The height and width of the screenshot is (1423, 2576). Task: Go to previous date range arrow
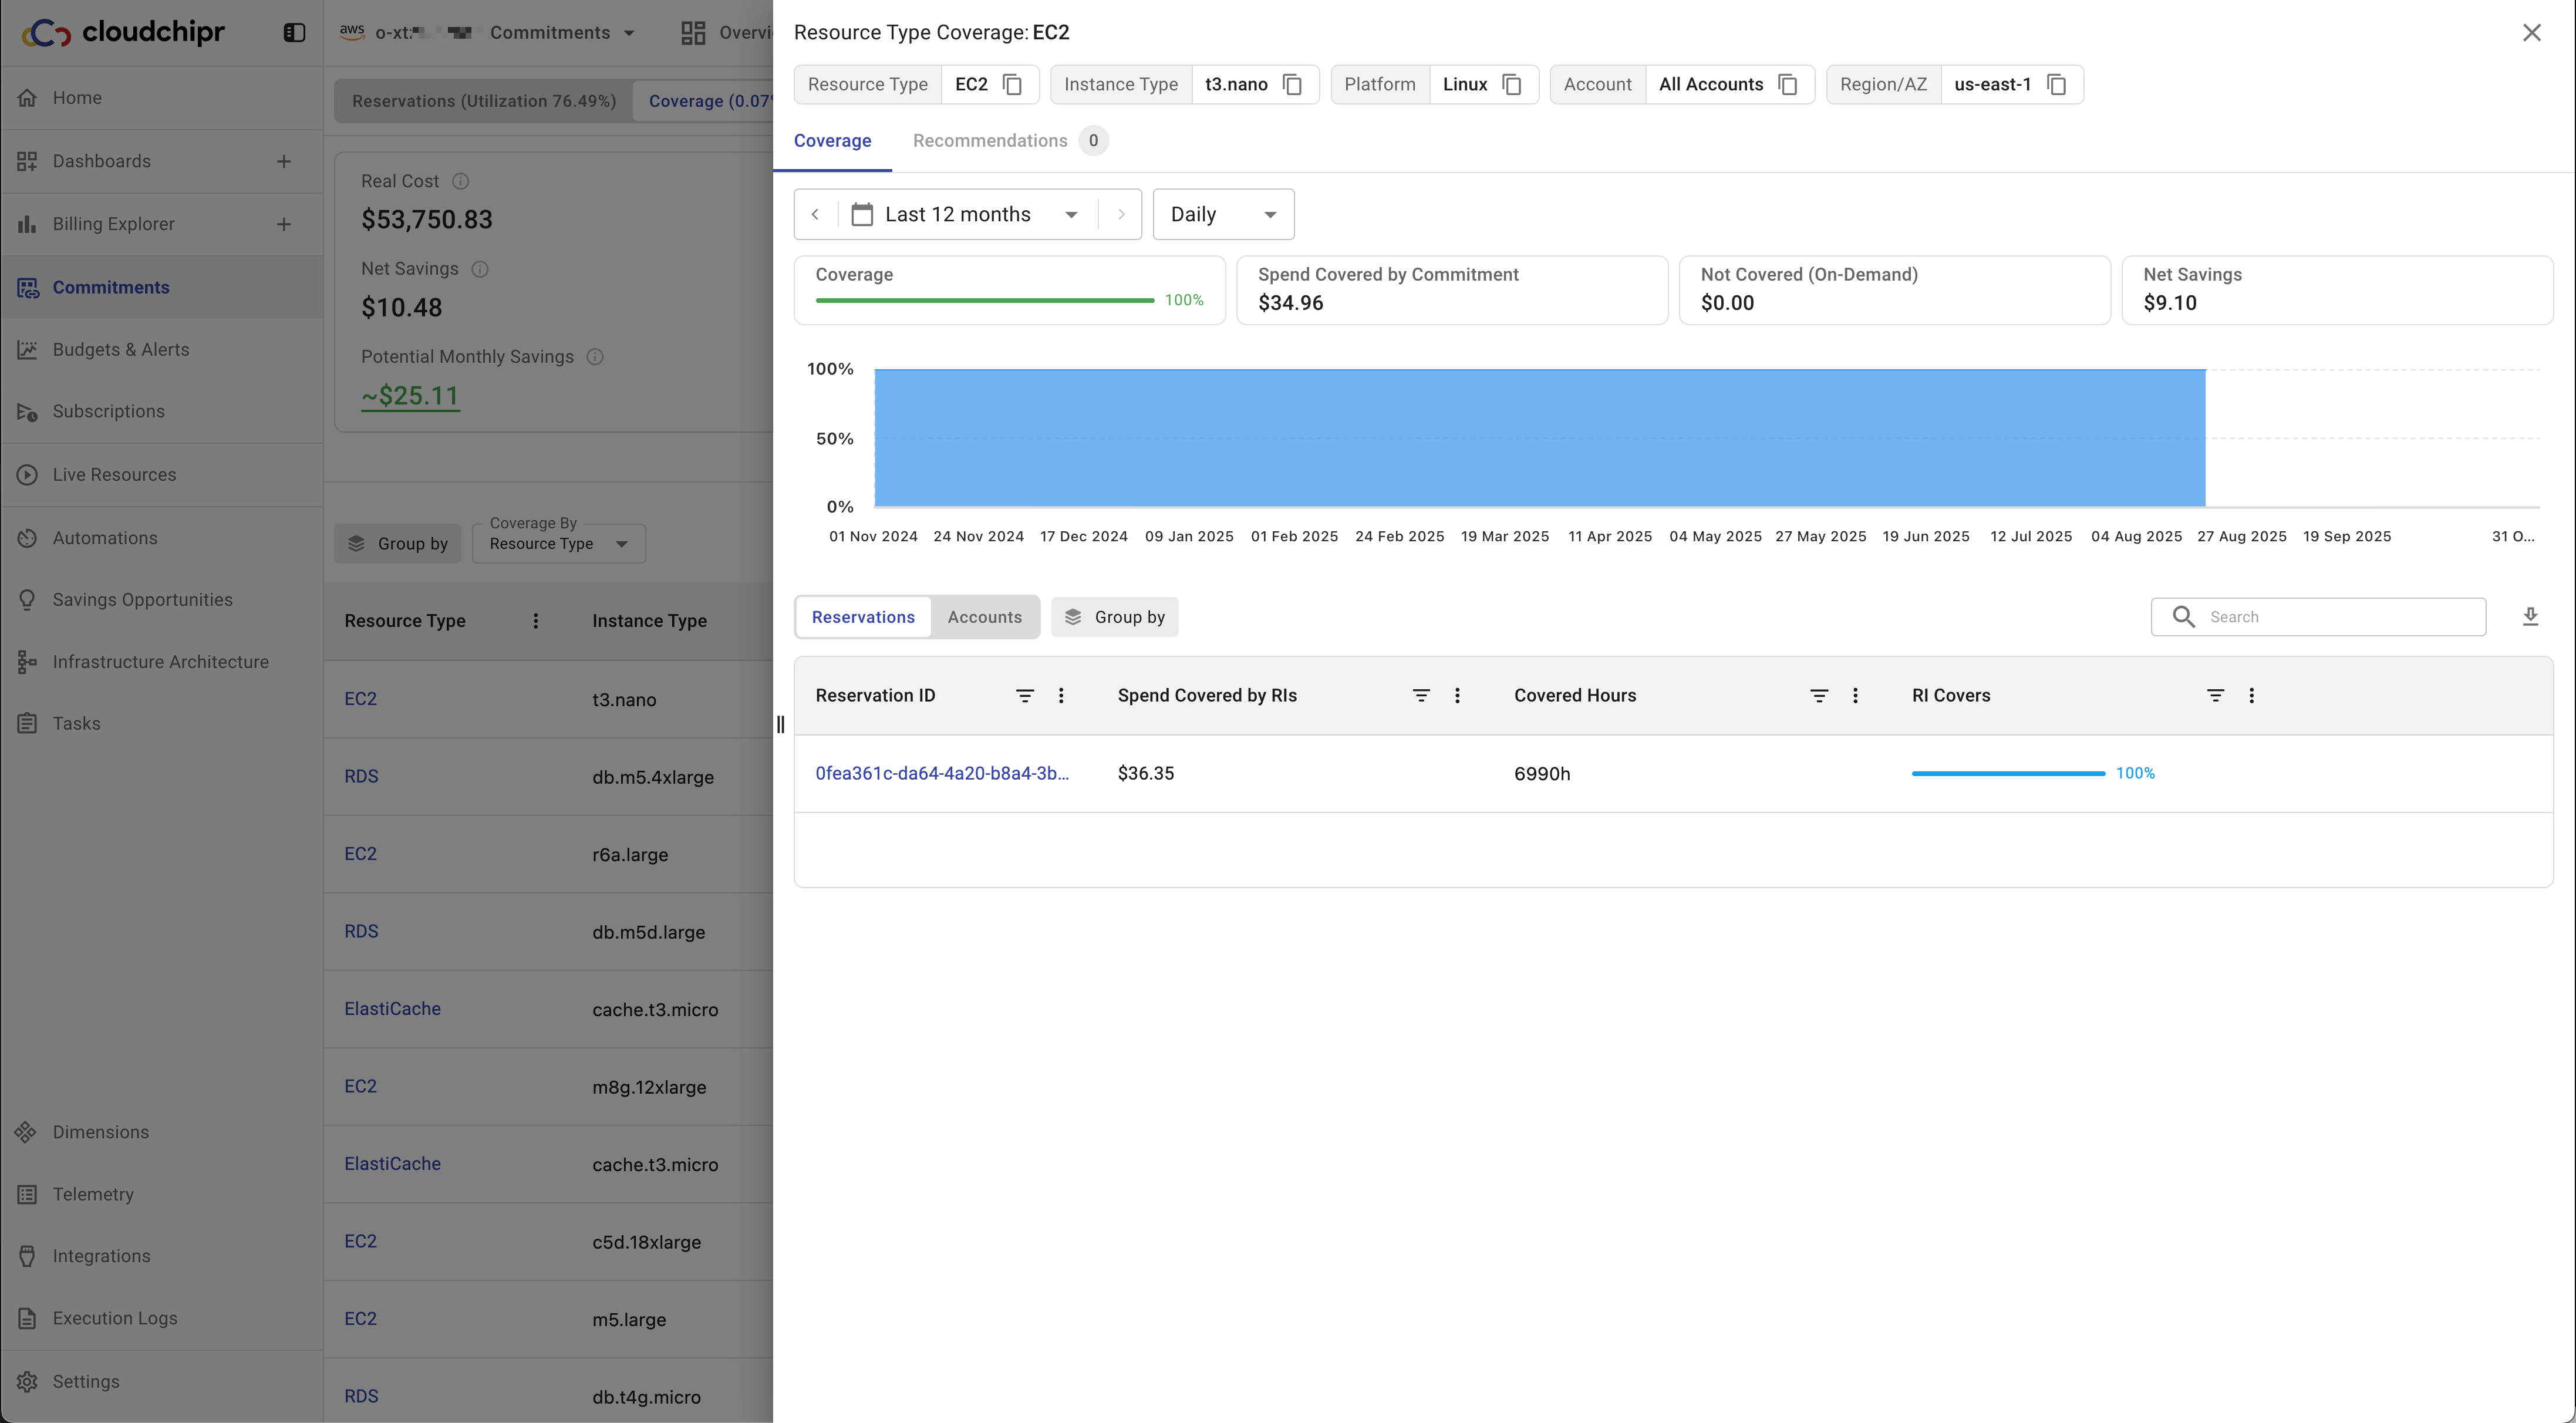tap(816, 215)
